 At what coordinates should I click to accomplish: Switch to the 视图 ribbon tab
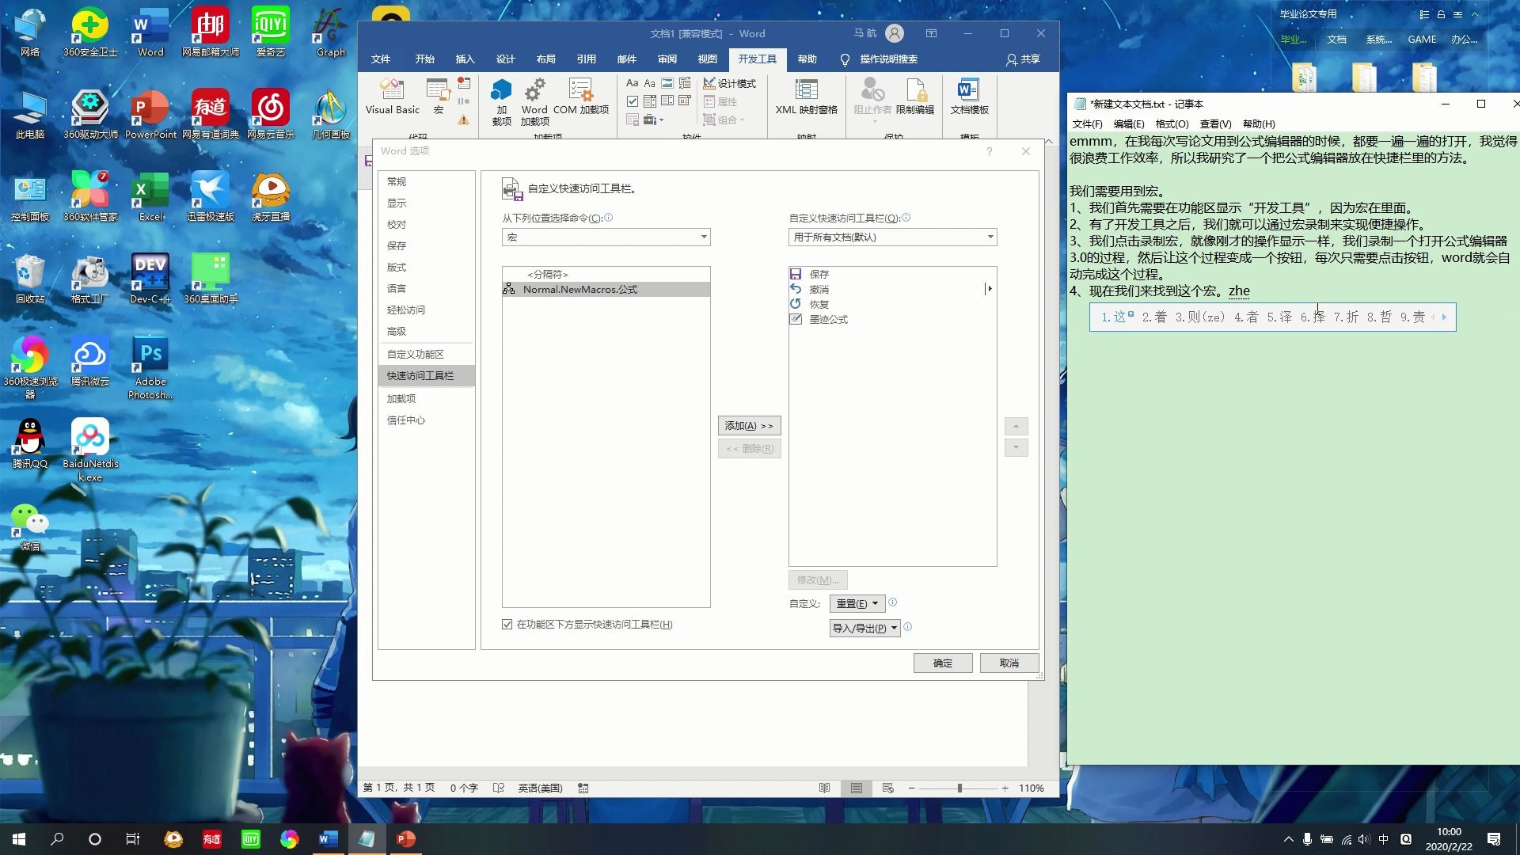707,59
